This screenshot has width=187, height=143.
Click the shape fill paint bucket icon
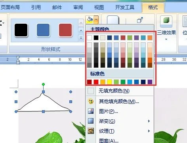90,20
